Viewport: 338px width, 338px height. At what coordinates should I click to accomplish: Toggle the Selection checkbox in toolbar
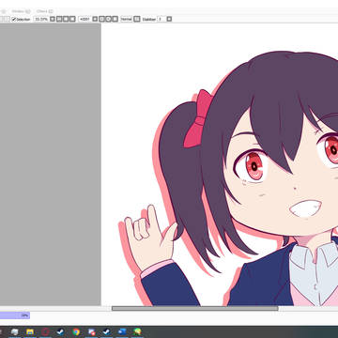[14, 20]
